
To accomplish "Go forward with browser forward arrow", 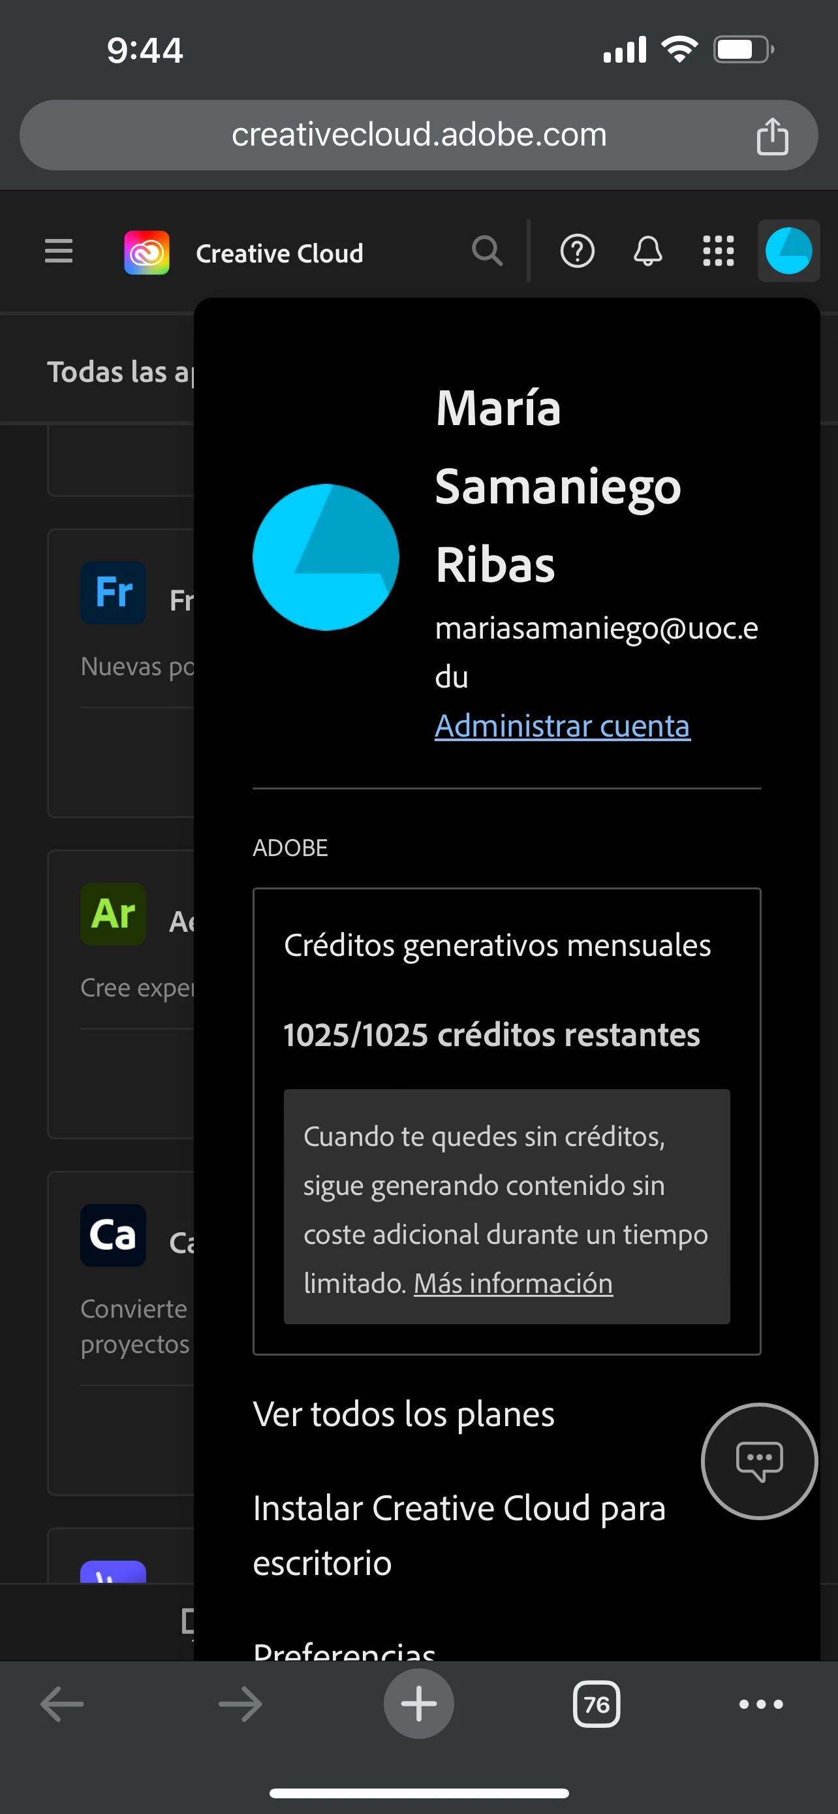I will tap(240, 1704).
